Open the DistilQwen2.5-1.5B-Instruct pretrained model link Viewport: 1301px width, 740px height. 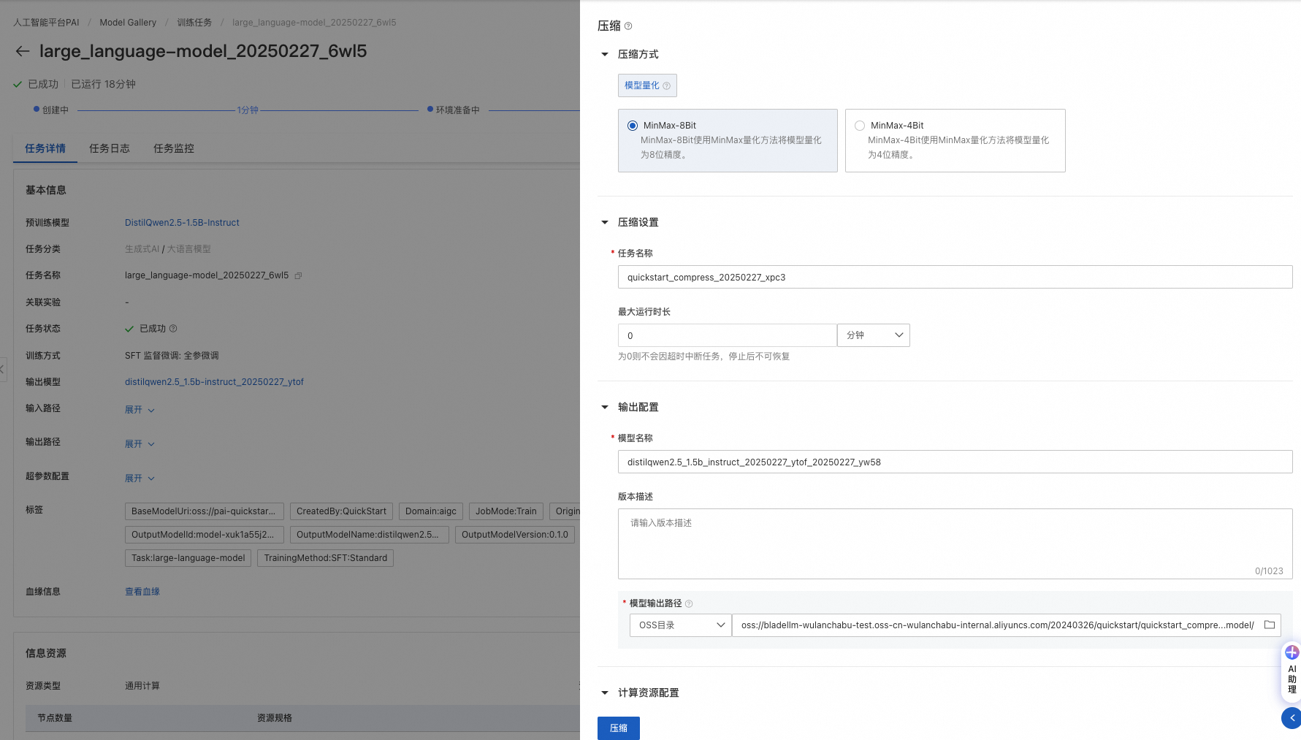182,223
